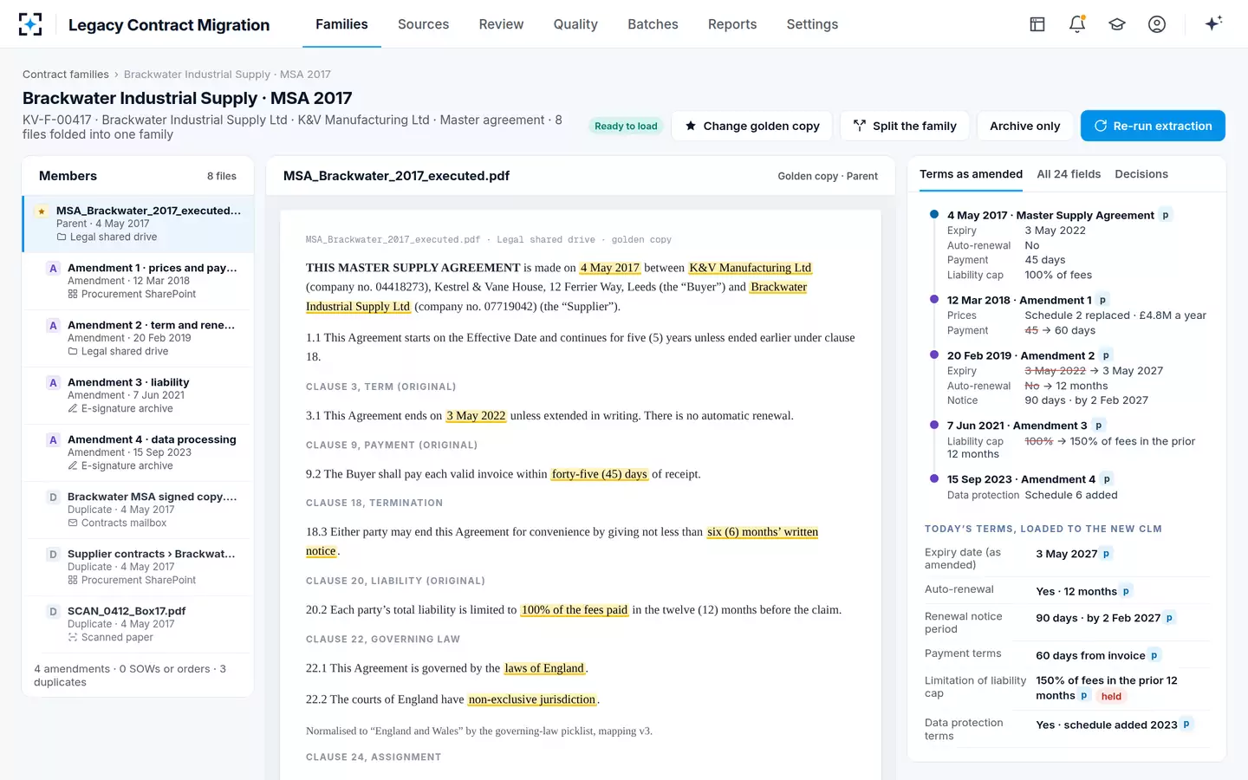1248x780 pixels.
Task: Switch to the Decisions tab
Action: click(1141, 174)
